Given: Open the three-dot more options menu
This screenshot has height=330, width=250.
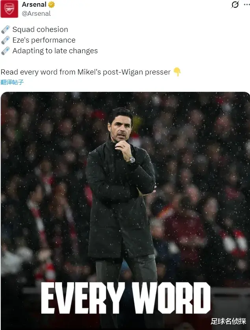Looking at the screenshot, I should point(247,4).
